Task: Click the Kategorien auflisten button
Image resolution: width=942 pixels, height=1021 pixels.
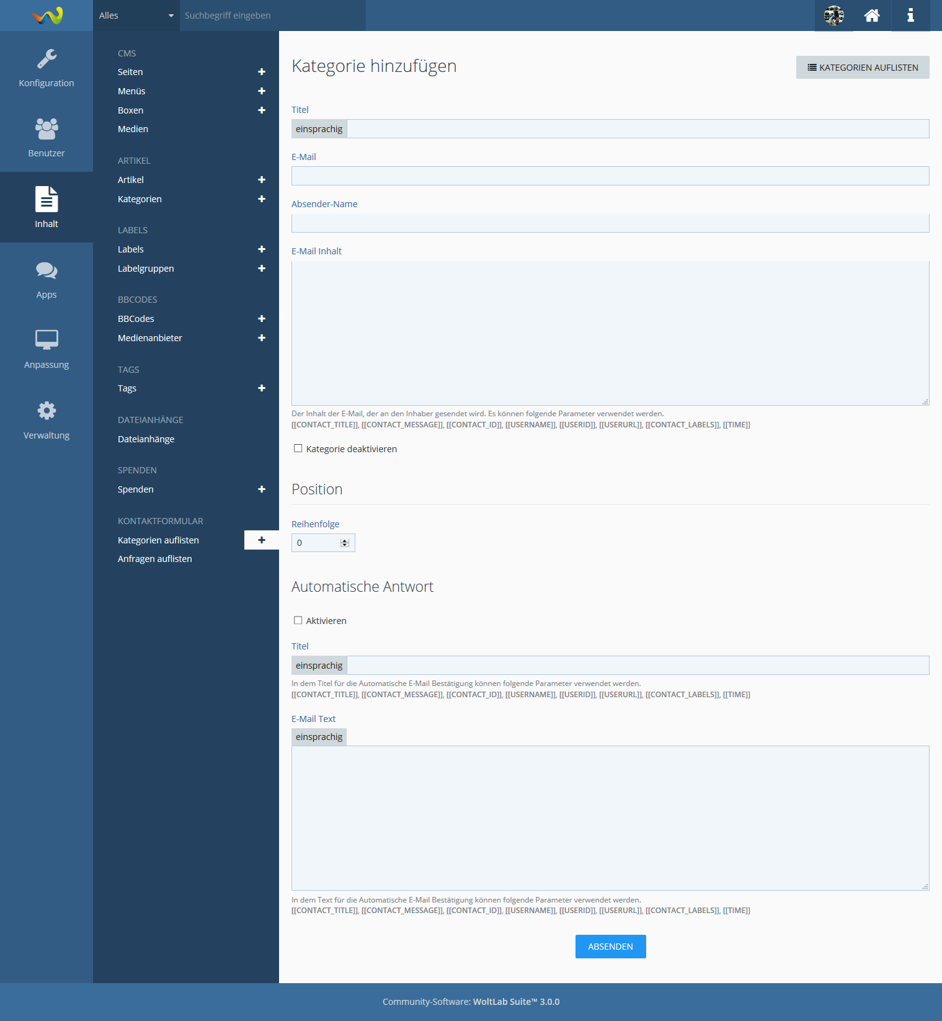Action: click(862, 68)
